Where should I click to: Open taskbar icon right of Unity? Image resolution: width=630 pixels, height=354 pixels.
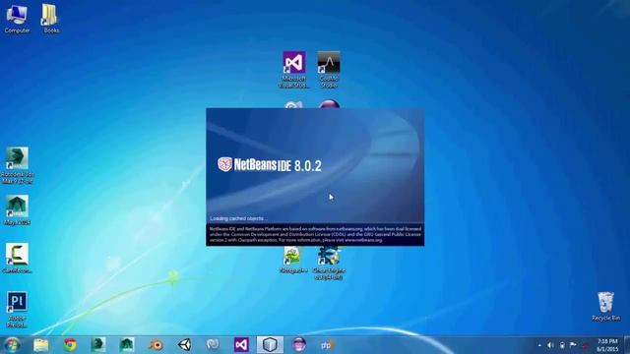click(x=213, y=345)
